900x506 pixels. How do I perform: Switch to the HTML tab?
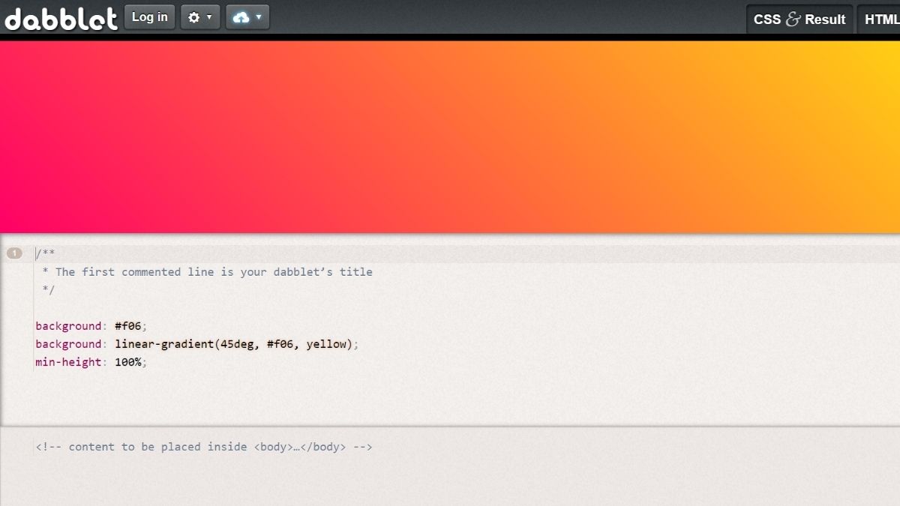coord(881,19)
